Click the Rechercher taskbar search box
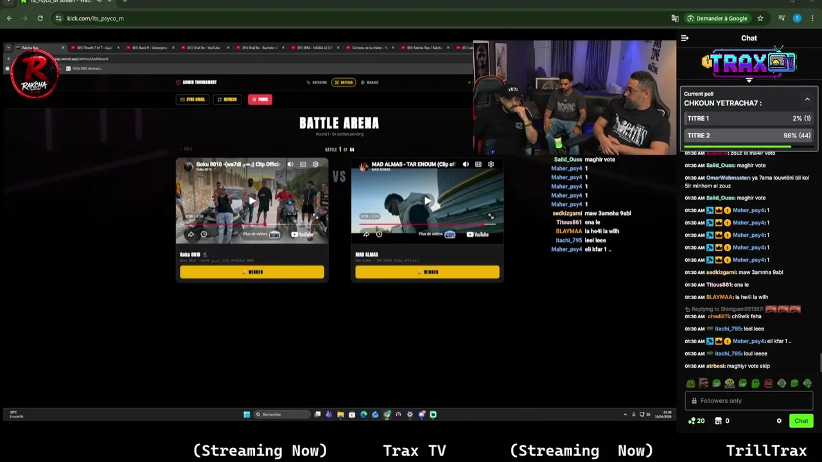 tap(281, 415)
